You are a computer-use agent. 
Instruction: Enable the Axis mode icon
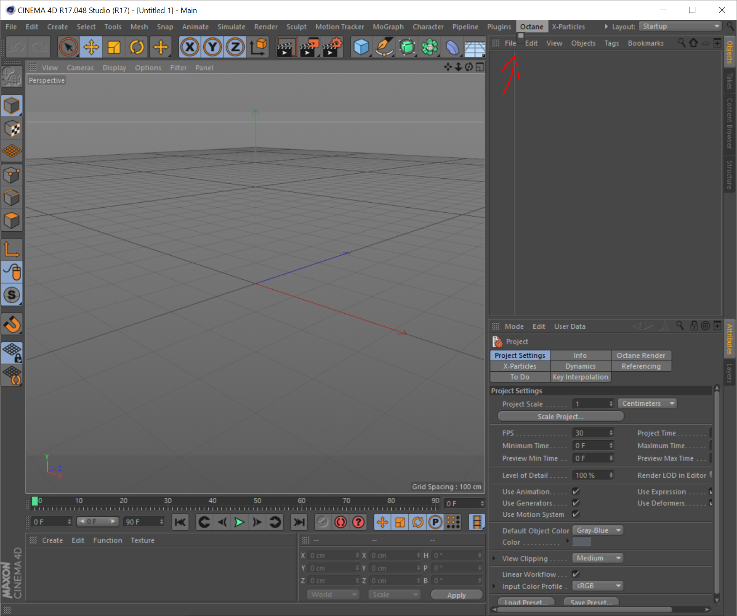coord(12,249)
